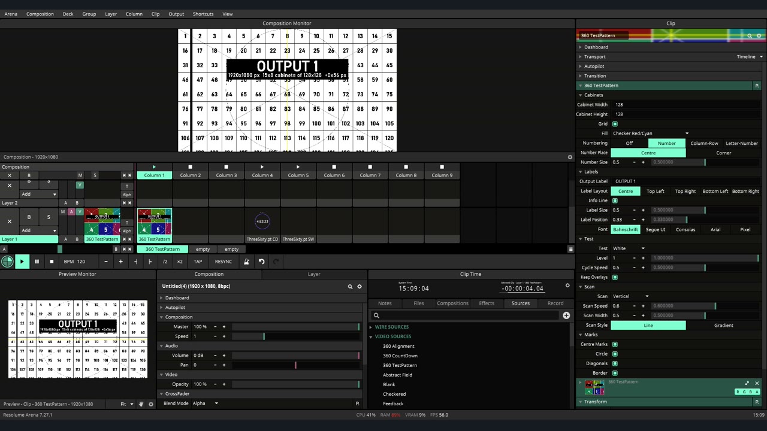The image size is (767, 431).
Task: Trigger Column 4 play arrow
Action: pyautogui.click(x=262, y=167)
